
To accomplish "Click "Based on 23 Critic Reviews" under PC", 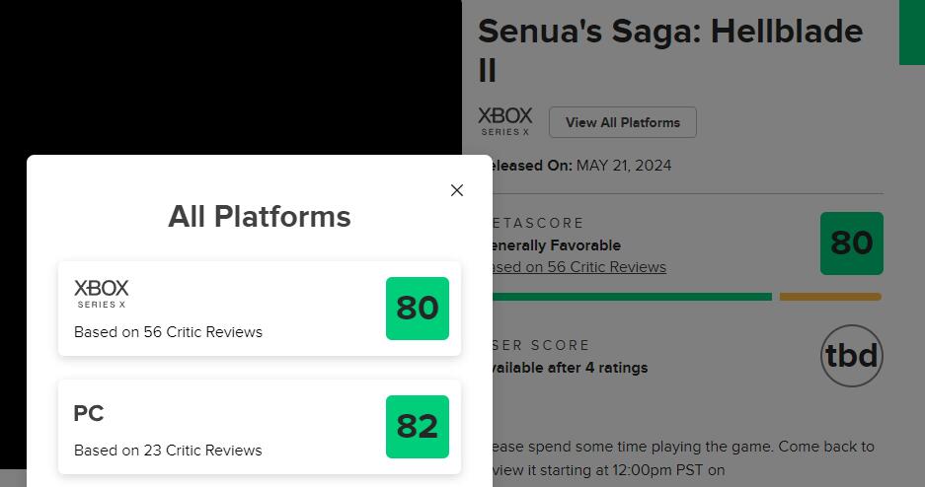I will pos(168,451).
